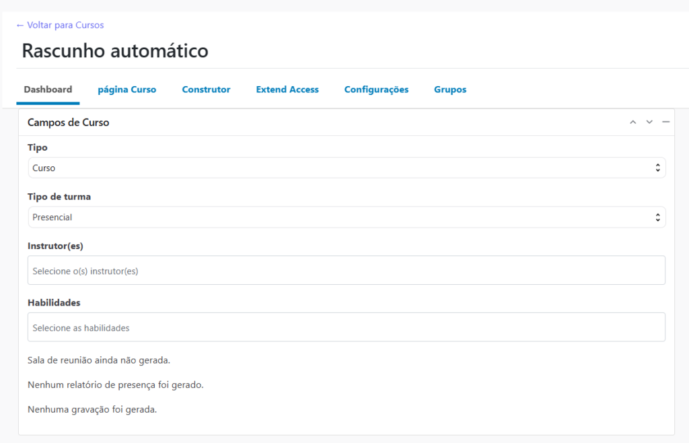Image resolution: width=689 pixels, height=443 pixels.
Task: Move the Campos de Curso panel down
Action: pos(649,123)
